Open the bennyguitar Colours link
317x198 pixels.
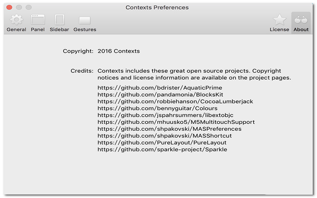tap(157, 108)
